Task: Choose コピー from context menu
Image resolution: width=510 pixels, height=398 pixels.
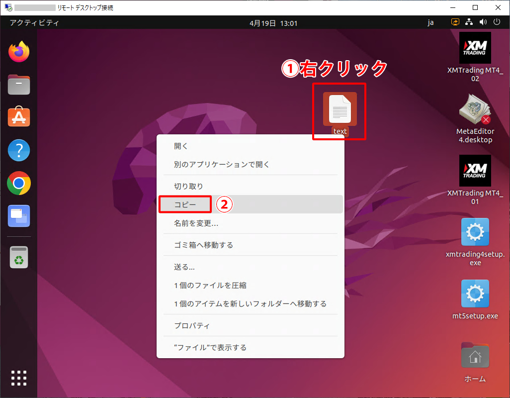Action: [x=185, y=204]
